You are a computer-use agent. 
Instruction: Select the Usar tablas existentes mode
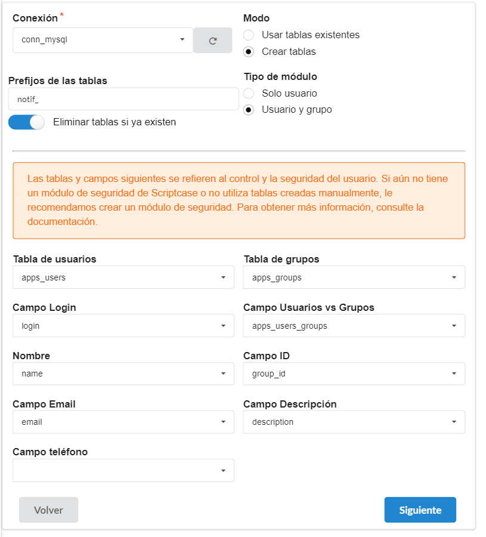248,35
